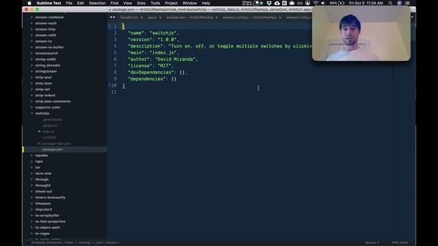
Task: Switch to package.json — Artisfy2RealApp tab
Action: click(190, 17)
